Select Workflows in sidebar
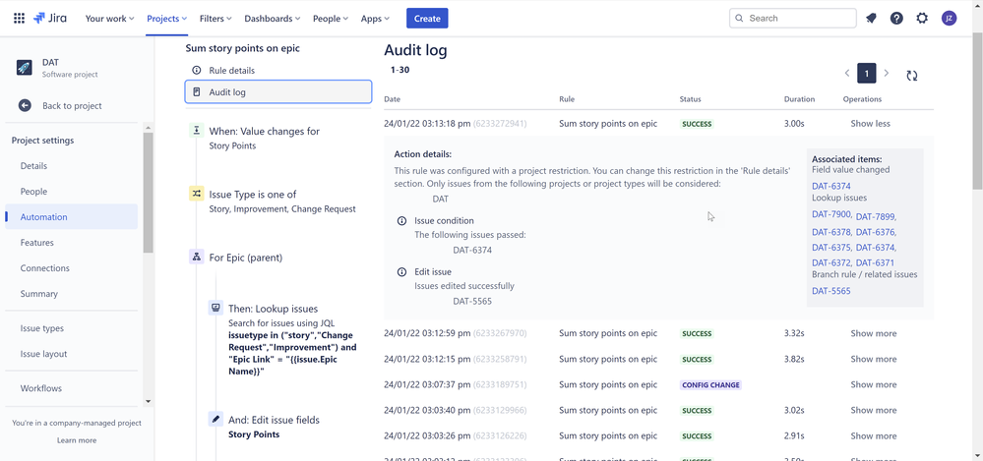The height and width of the screenshot is (461, 983). (72, 388)
